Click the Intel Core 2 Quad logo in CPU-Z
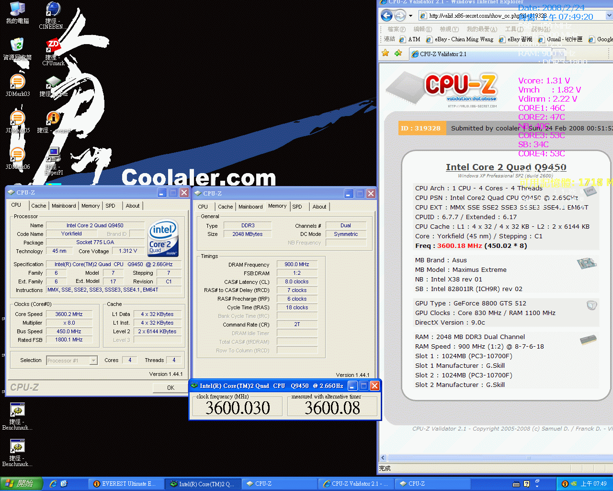613x491 pixels. [x=163, y=238]
